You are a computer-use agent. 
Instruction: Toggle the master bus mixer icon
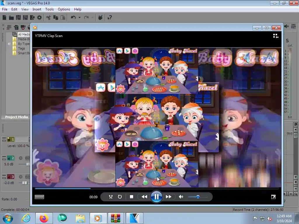pyautogui.click(x=293, y=27)
